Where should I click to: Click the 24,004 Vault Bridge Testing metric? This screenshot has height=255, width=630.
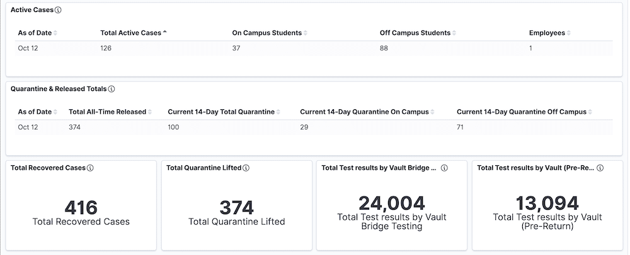coord(392,203)
